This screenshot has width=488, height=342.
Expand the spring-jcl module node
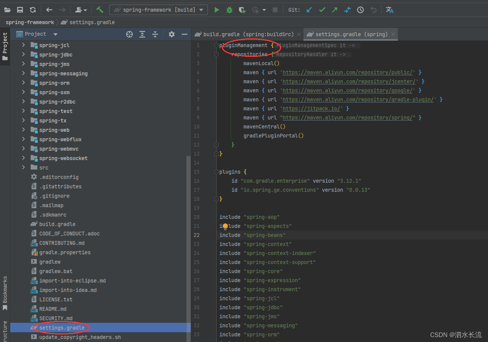[x=23, y=45]
